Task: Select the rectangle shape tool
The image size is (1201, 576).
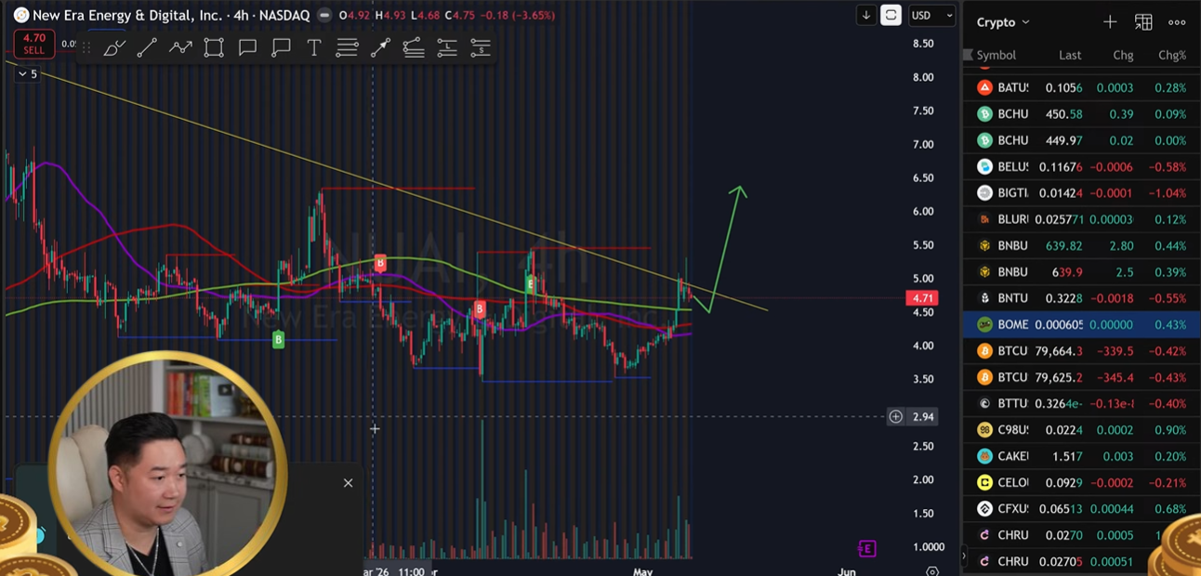Action: [x=214, y=48]
